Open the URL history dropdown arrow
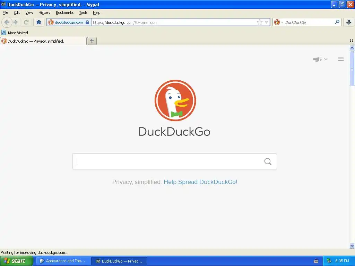Viewport: 355px width, 266px height. (267, 22)
